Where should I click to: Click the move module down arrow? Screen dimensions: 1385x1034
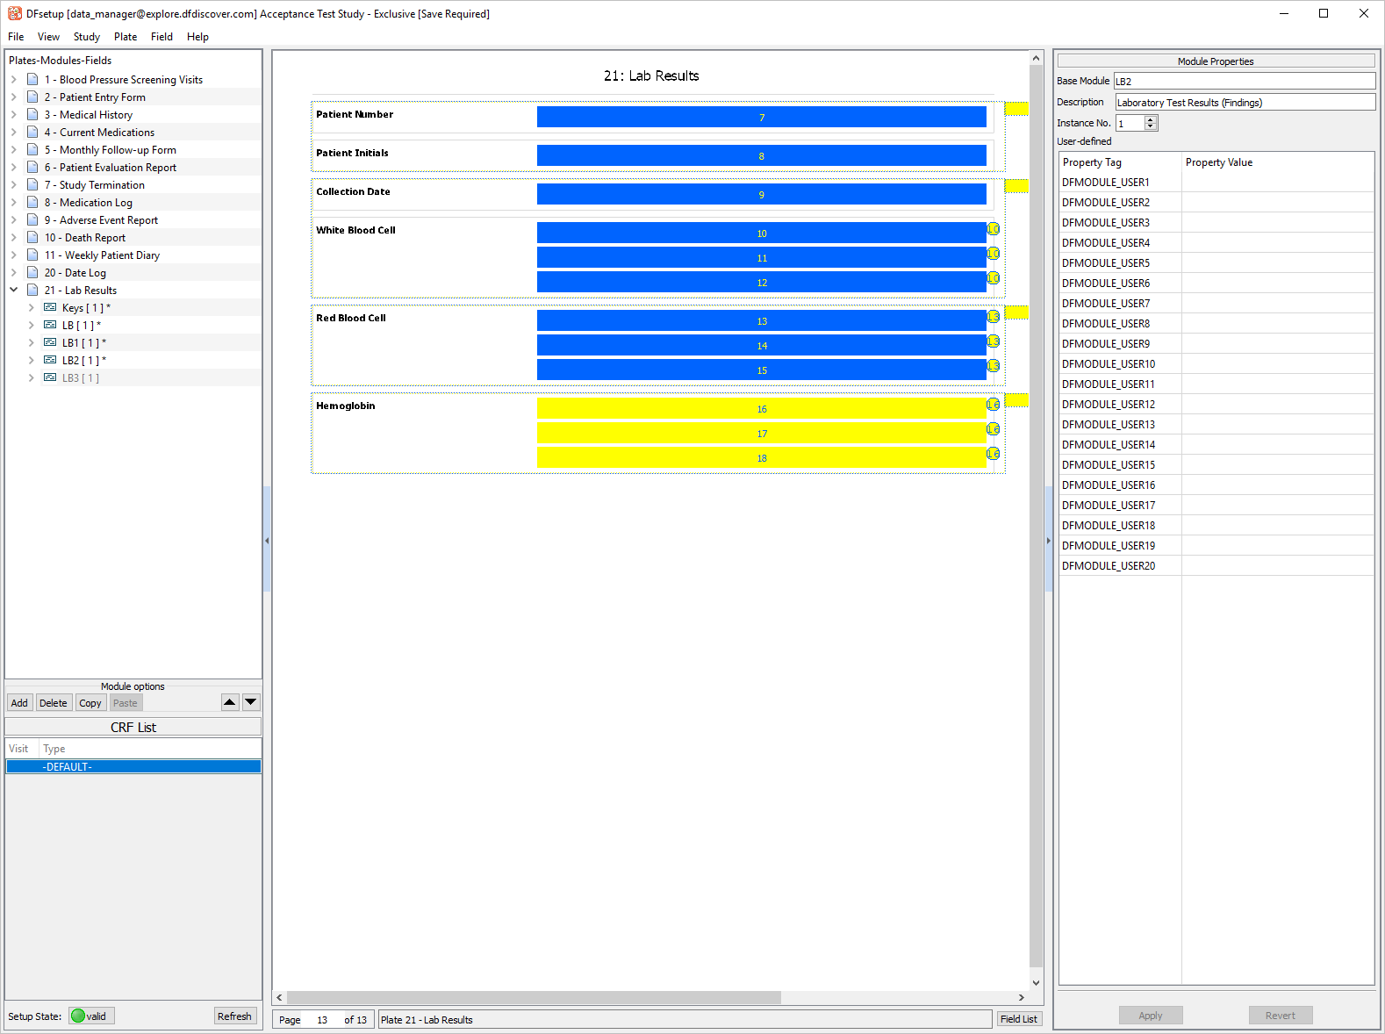251,702
